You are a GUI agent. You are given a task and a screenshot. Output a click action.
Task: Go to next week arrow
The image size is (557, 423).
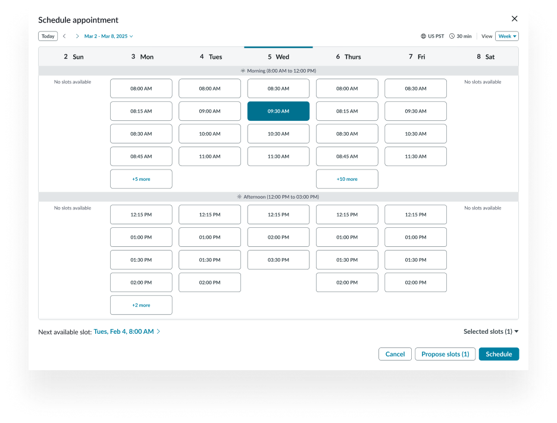[77, 36]
